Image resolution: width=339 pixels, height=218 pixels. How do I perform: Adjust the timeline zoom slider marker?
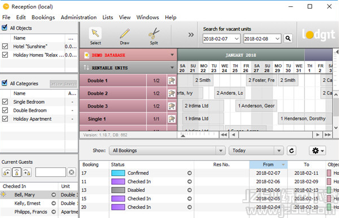click(x=183, y=135)
